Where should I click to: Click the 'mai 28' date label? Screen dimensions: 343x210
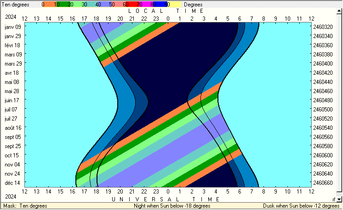click(x=12, y=91)
